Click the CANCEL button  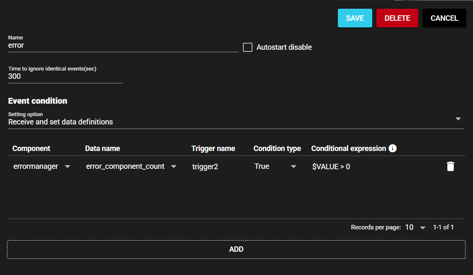pos(444,18)
